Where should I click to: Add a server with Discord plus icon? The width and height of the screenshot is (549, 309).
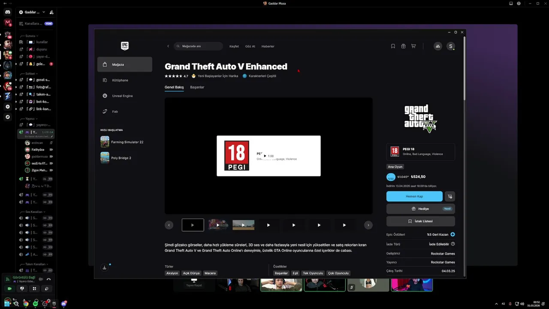point(8,106)
